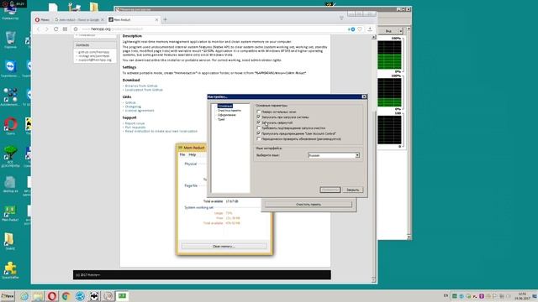The width and height of the screenshot is (538, 302).
Task: Click "Clean memory..." in Mem Reduct image
Action: click(x=224, y=246)
